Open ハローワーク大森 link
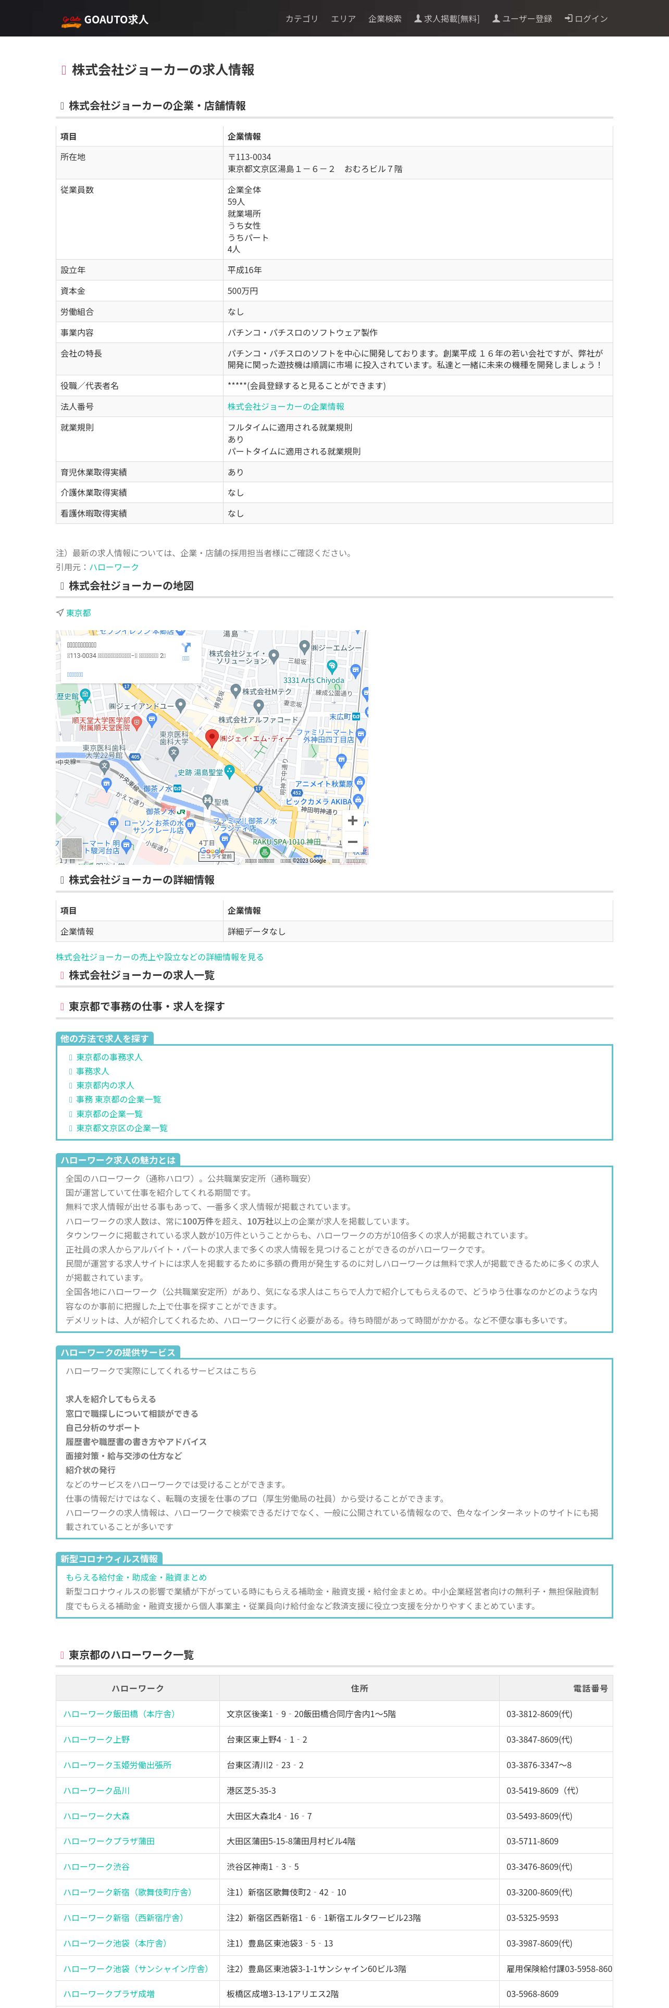This screenshot has height=2008, width=669. [96, 1816]
